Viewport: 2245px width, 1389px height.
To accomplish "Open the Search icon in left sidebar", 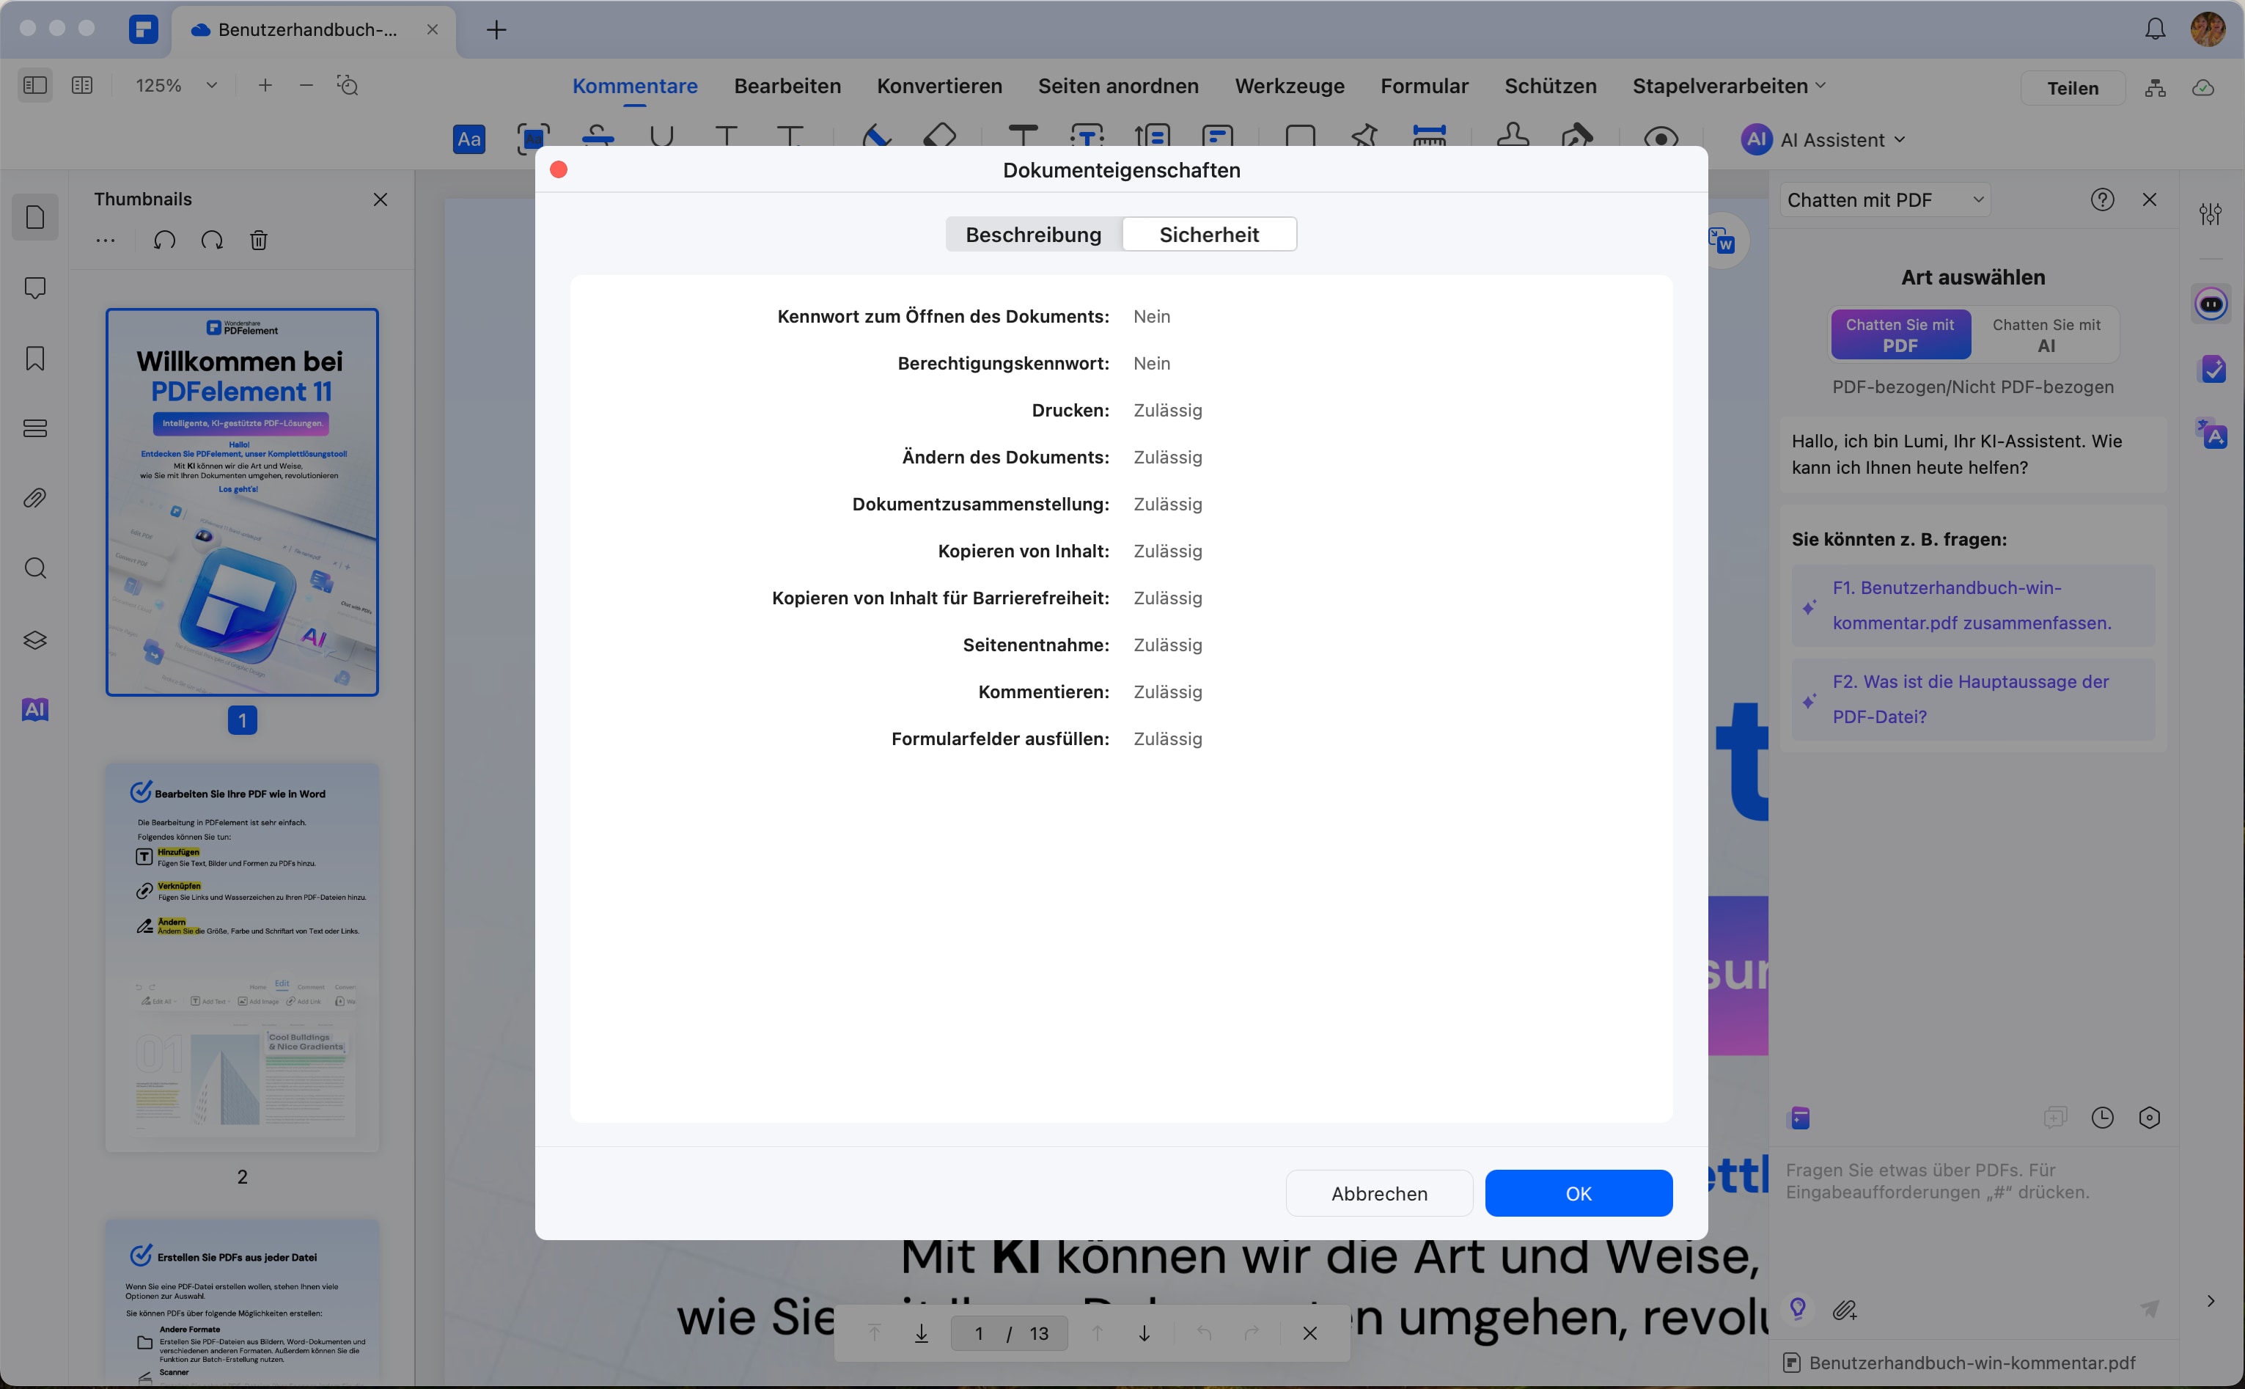I will 35,568.
